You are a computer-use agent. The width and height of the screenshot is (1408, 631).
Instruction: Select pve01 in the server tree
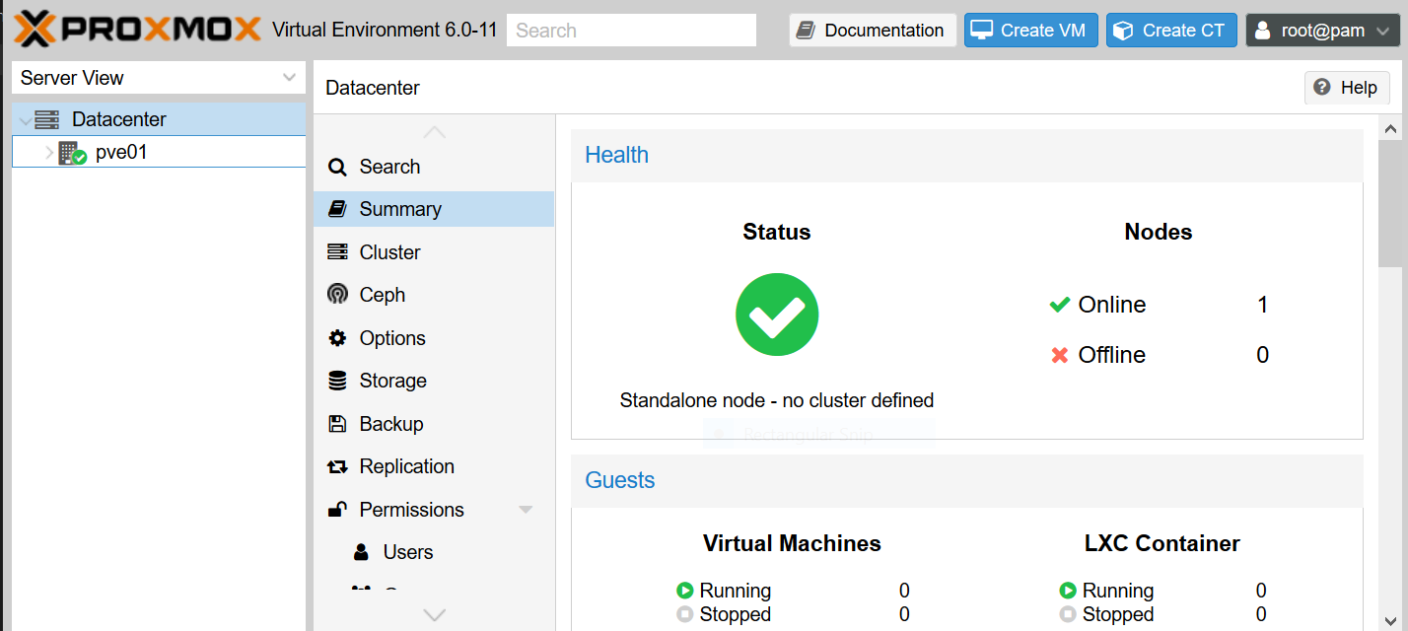click(159, 153)
